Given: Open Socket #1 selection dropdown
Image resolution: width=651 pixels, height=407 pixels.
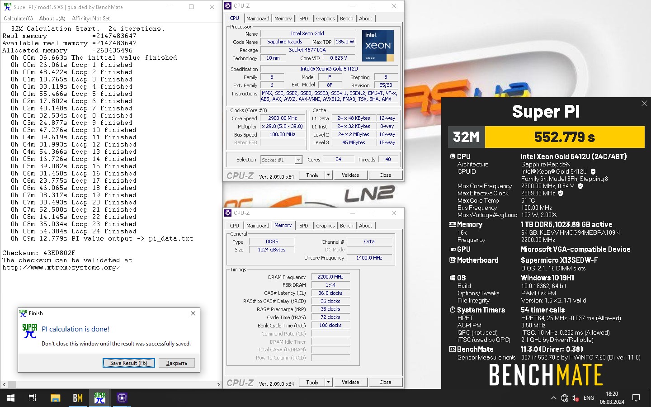Looking at the screenshot, I should pos(281,160).
